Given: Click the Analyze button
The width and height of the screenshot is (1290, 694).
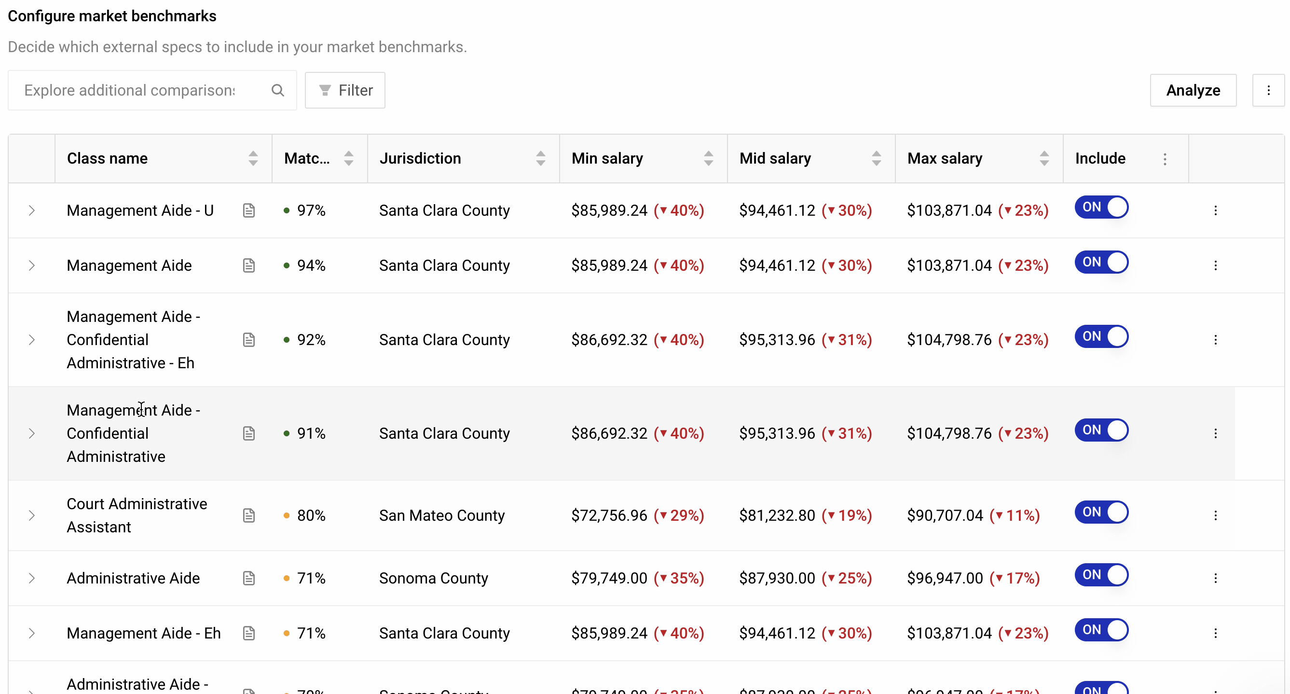Looking at the screenshot, I should (x=1193, y=90).
